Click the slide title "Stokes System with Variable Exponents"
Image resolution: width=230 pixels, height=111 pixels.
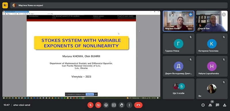click(x=81, y=43)
